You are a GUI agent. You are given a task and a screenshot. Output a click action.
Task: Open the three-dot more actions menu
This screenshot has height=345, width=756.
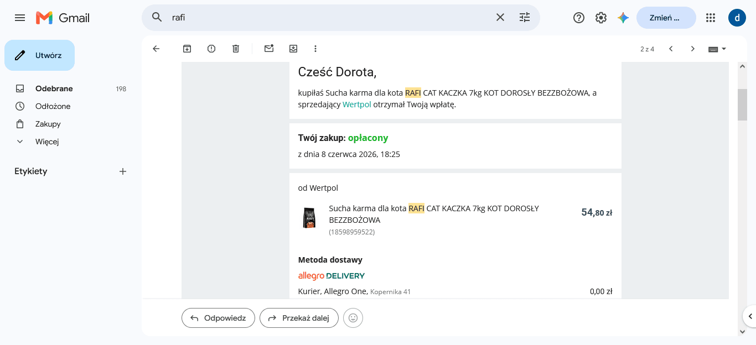coord(315,49)
